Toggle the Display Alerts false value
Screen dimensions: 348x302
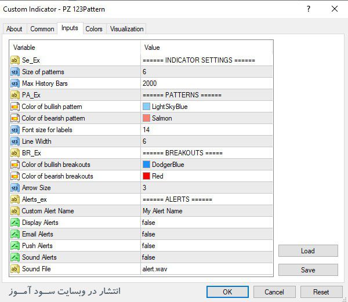pyautogui.click(x=148, y=223)
